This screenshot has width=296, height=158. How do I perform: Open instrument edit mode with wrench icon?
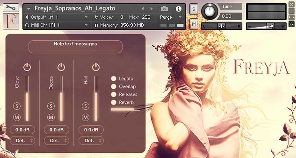(x=11, y=8)
